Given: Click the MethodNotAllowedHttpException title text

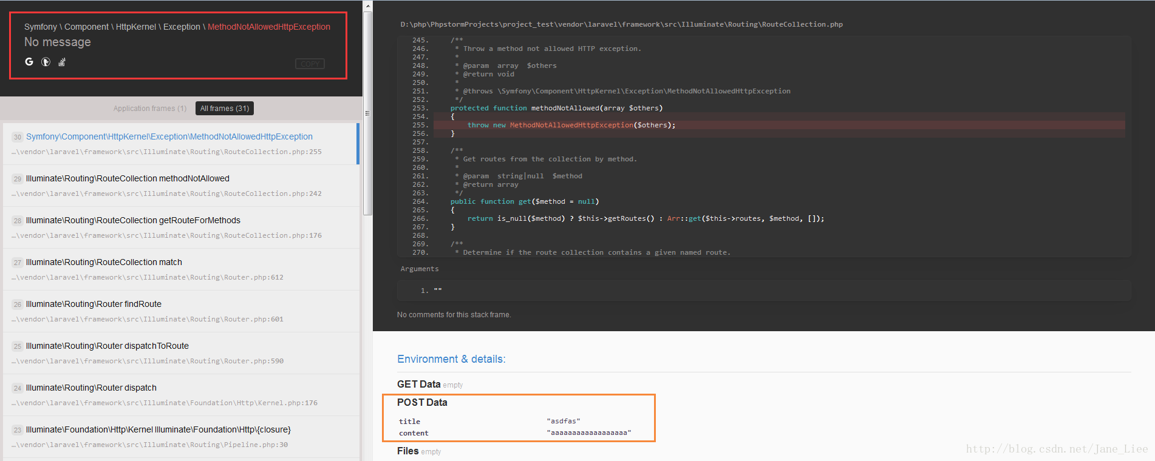Looking at the screenshot, I should click(269, 27).
